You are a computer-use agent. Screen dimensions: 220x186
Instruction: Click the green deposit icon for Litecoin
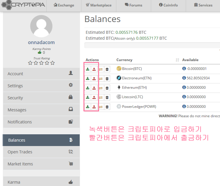point(88,97)
